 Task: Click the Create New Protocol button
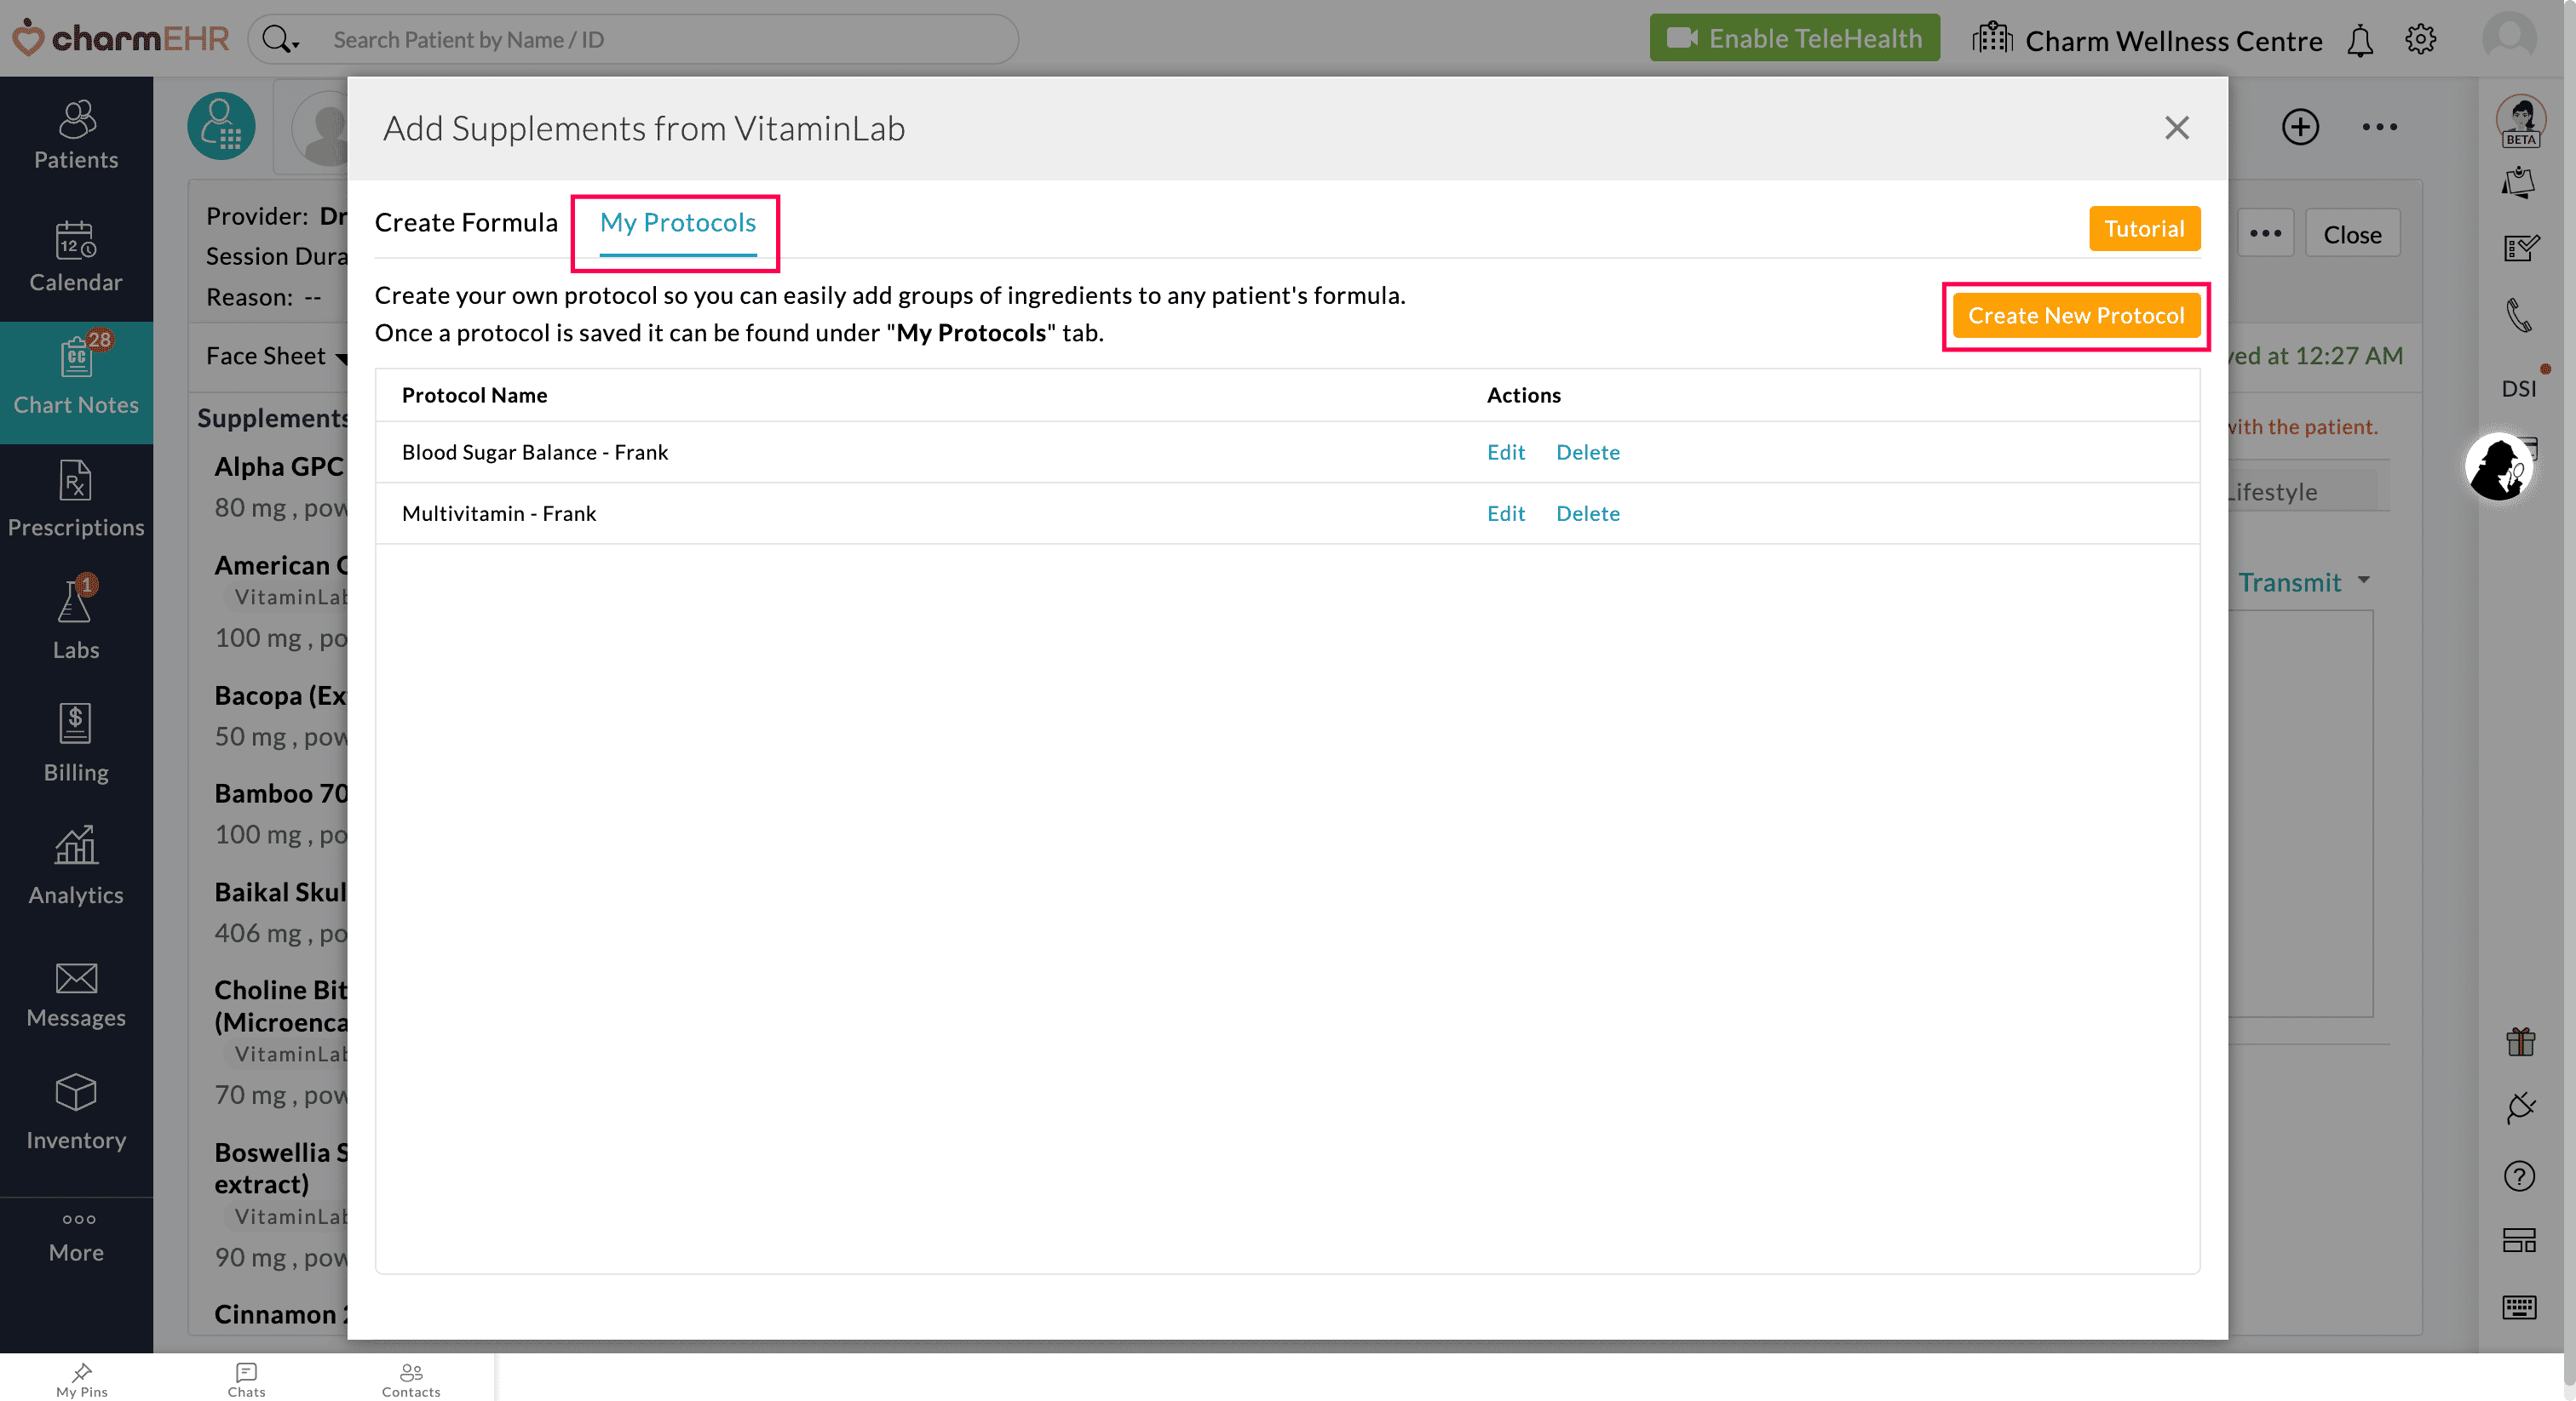click(x=2075, y=316)
